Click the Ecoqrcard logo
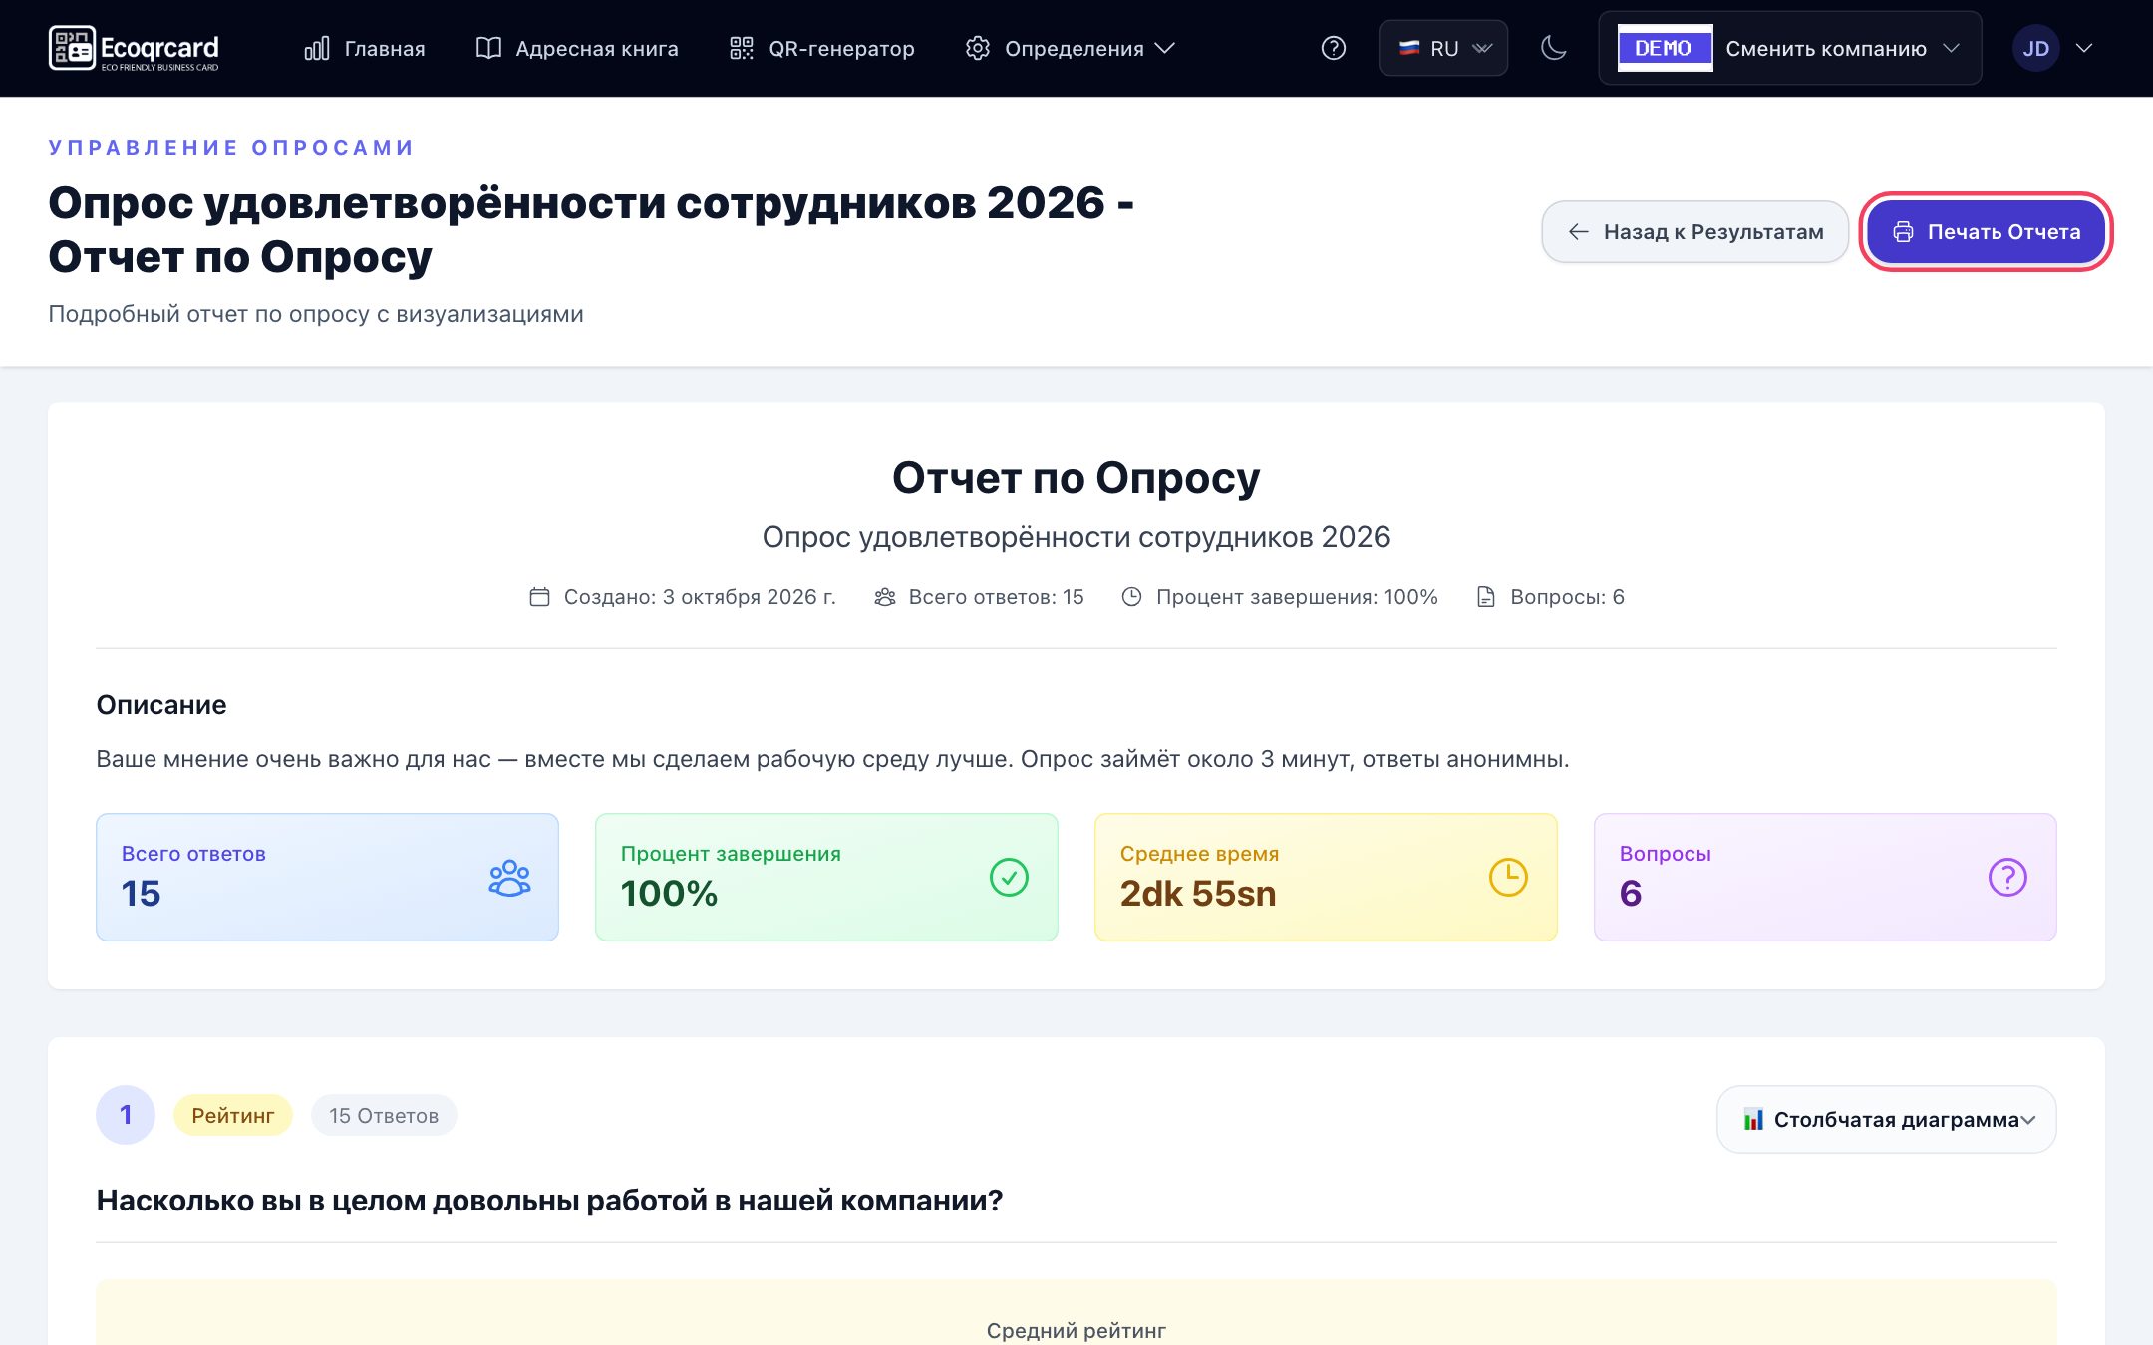This screenshot has width=2153, height=1345. tap(134, 48)
